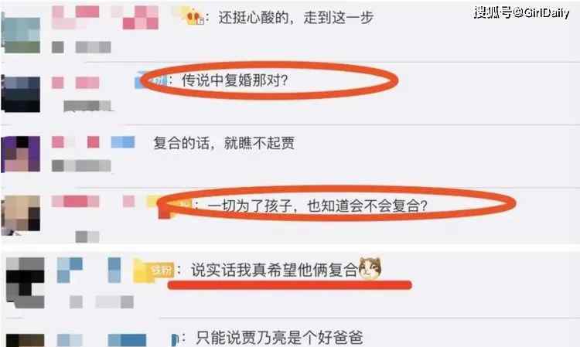The height and width of the screenshot is (347, 580).
Task: Click the yellow 铁粉 fan badge
Action: (x=154, y=270)
